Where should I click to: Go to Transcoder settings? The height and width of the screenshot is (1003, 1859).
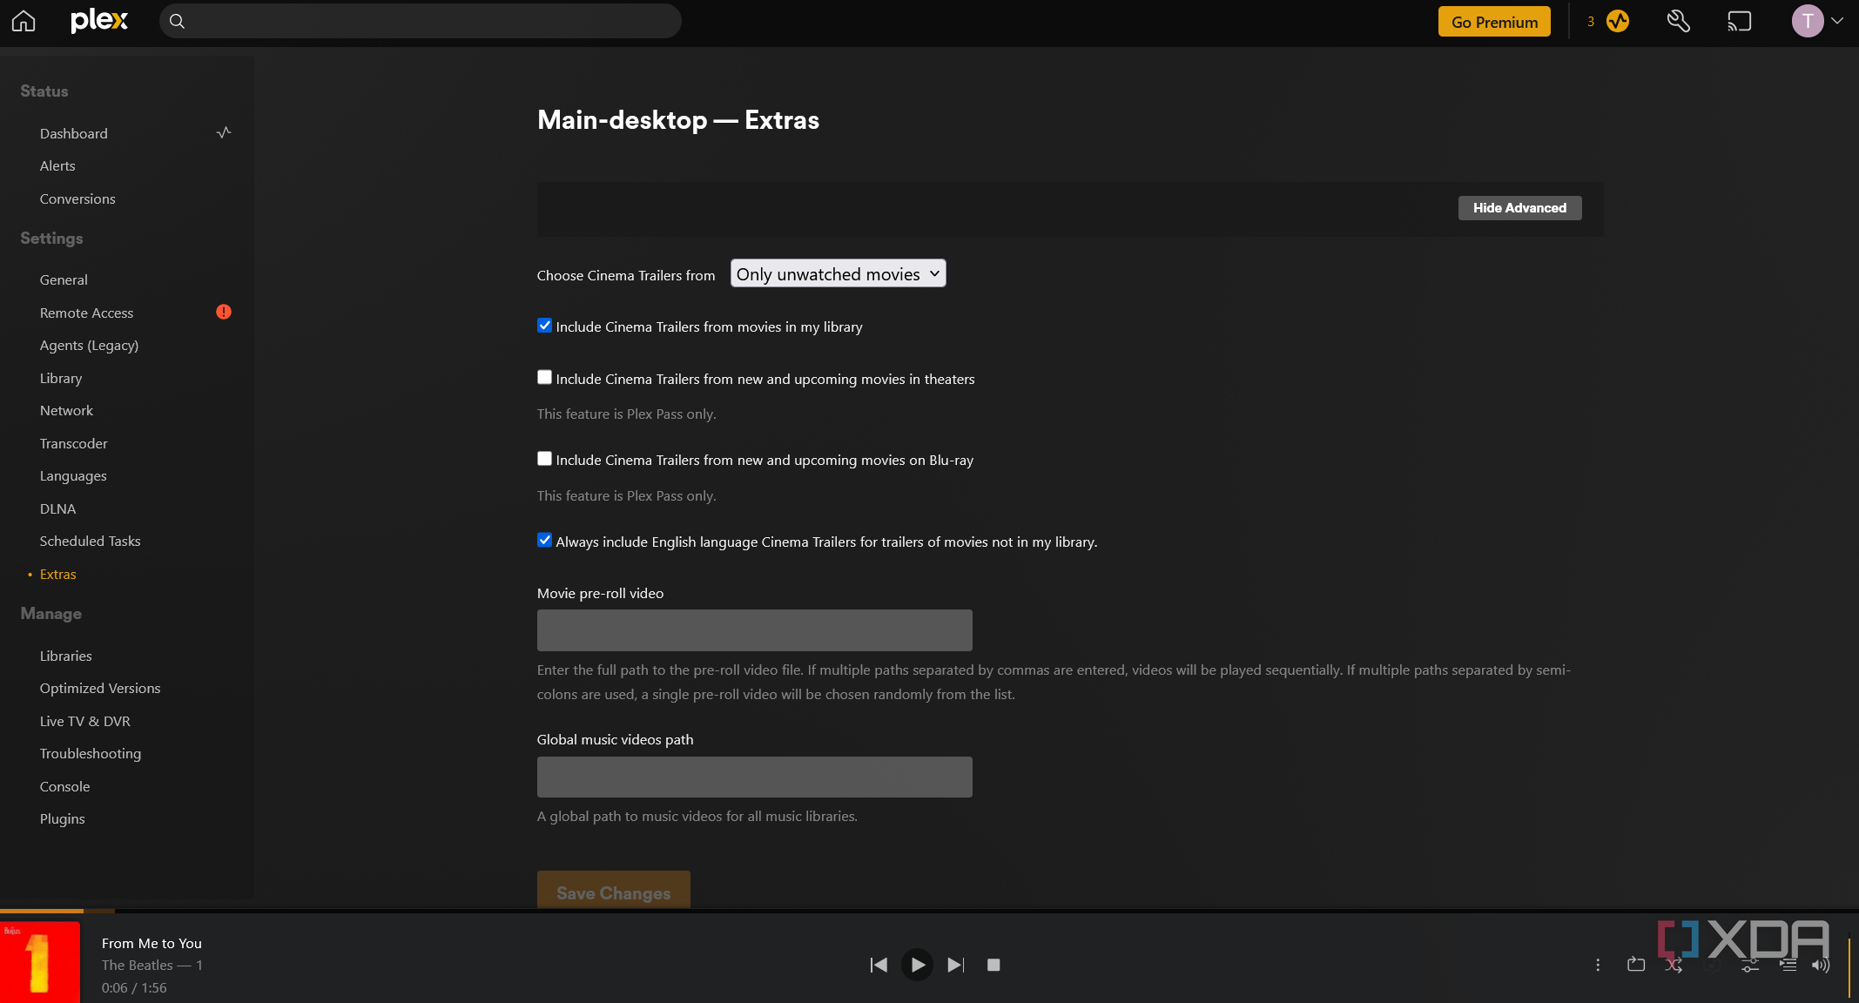[74, 443]
